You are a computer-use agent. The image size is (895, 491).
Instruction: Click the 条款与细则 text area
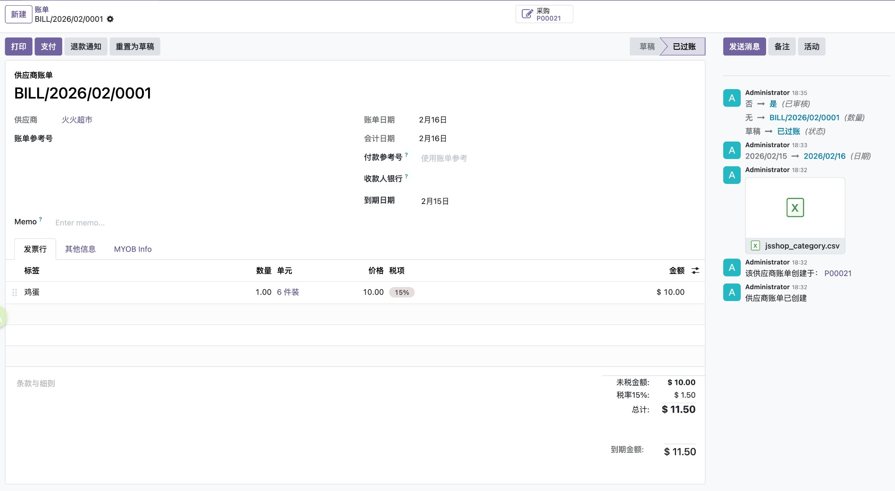tap(302, 384)
